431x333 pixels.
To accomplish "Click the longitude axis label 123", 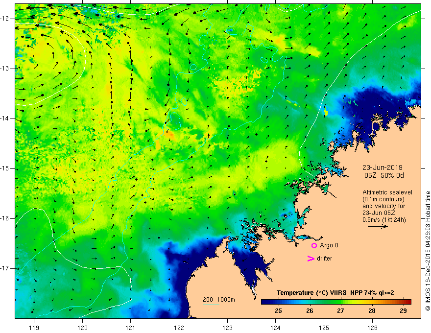I will [227, 328].
